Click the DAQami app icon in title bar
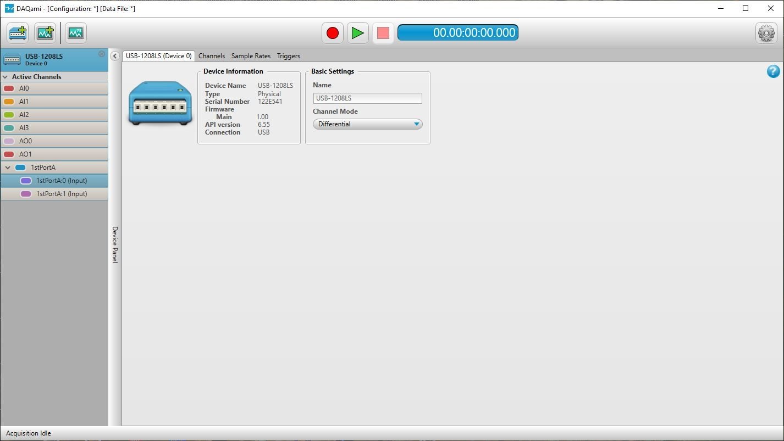The image size is (784, 441). [9, 8]
